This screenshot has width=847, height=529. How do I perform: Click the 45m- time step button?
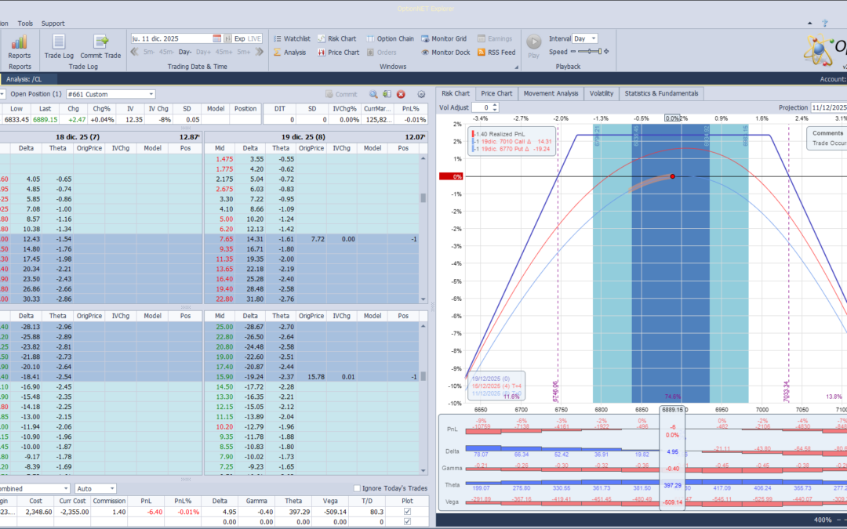click(x=166, y=52)
